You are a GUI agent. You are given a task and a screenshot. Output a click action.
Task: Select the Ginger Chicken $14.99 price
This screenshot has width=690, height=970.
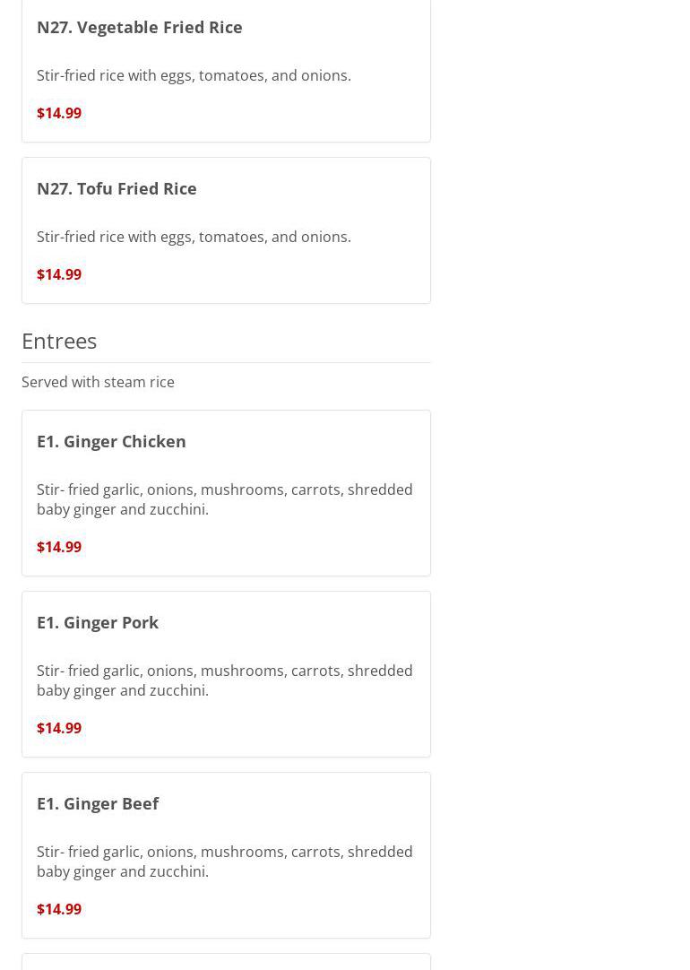click(x=59, y=547)
